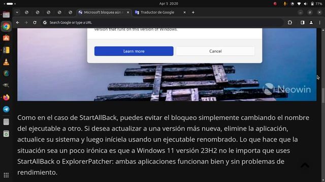Open Telegram from the dock
The image size is (325, 182).
(6, 109)
